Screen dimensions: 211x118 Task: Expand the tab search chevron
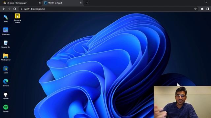(206, 3)
